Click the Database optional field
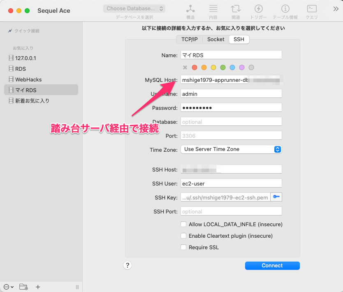Image resolution: width=343 pixels, height=292 pixels. pos(231,122)
